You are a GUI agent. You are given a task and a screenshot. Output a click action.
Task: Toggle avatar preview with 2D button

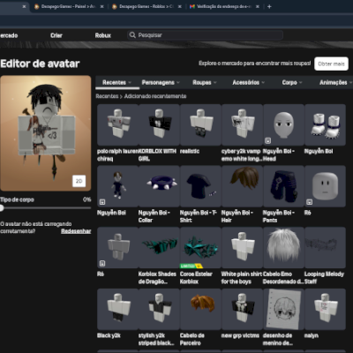(x=79, y=181)
